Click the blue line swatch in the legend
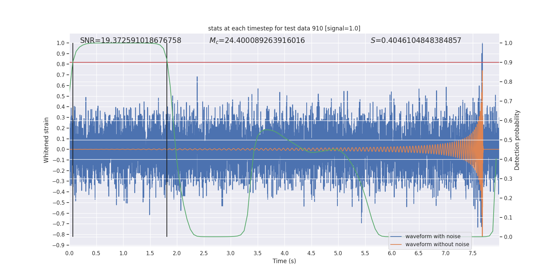555x277 pixels. (x=396, y=236)
